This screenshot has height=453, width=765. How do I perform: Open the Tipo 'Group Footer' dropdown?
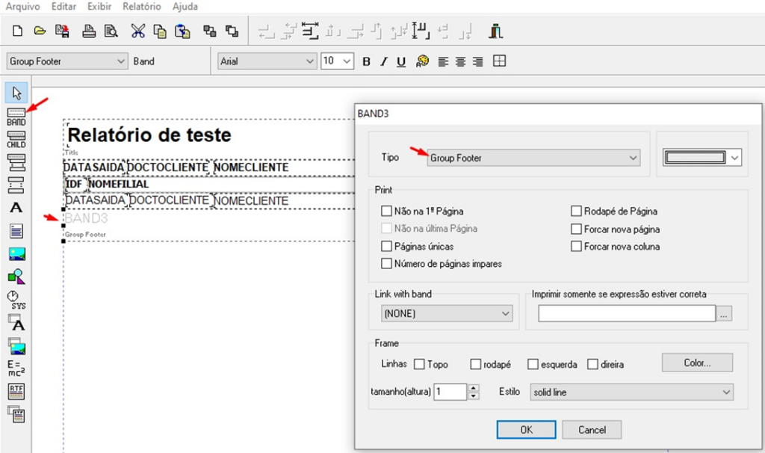(x=533, y=158)
